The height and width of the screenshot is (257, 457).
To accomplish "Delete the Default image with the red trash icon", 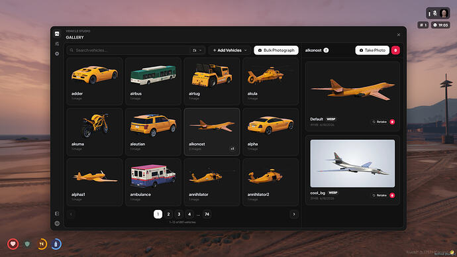I will [x=392, y=122].
